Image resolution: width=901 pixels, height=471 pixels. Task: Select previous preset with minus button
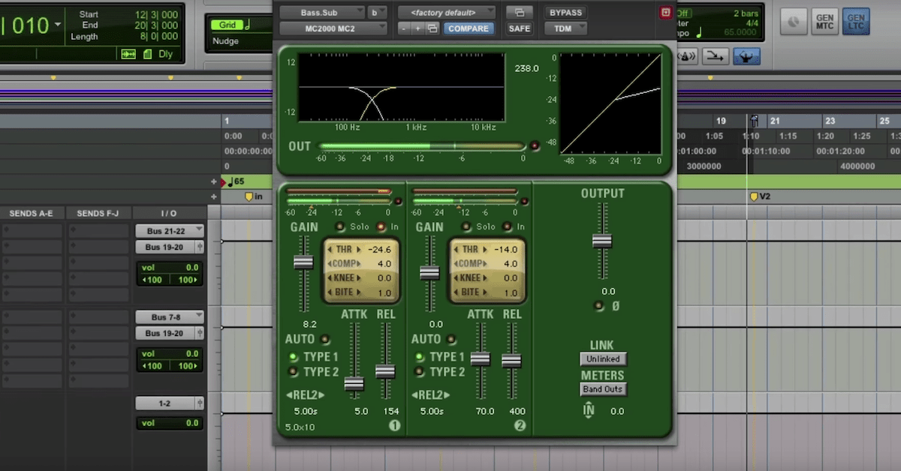(403, 28)
